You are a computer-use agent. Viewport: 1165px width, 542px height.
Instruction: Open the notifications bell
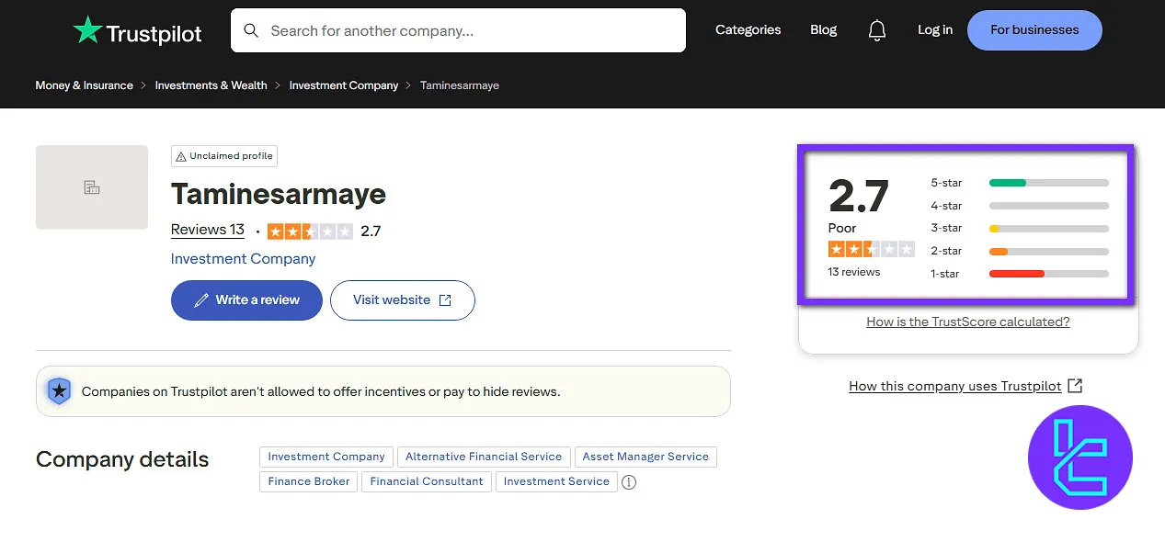(877, 30)
